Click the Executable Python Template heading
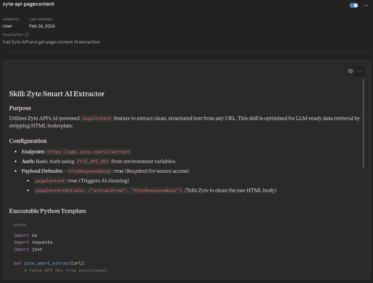Image resolution: width=373 pixels, height=283 pixels. (47, 211)
